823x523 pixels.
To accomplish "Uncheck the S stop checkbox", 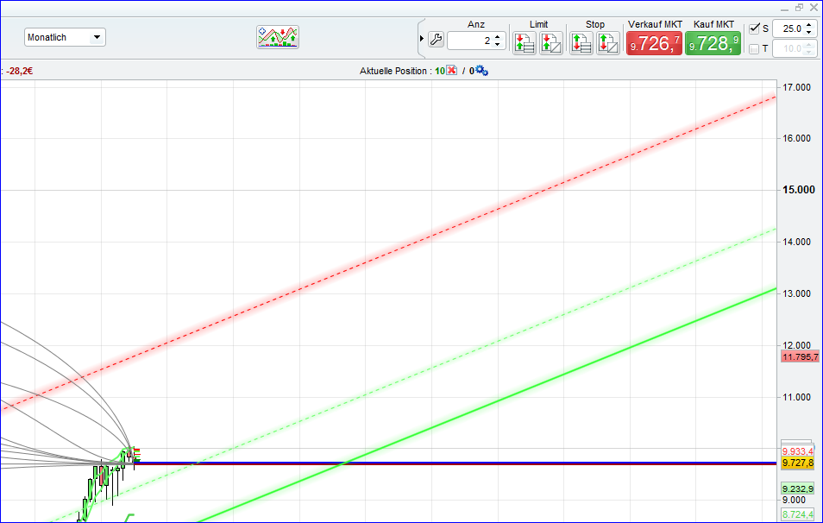I will pos(754,28).
